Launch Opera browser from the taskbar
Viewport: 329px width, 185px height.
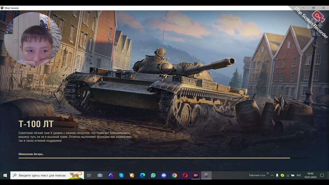point(185,175)
